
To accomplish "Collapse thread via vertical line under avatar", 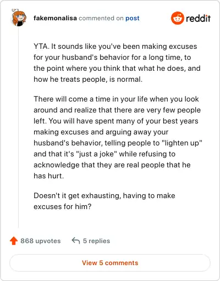I will click(18, 127).
